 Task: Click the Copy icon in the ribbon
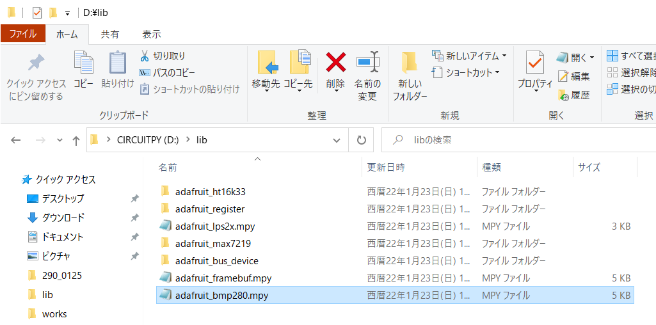(84, 62)
